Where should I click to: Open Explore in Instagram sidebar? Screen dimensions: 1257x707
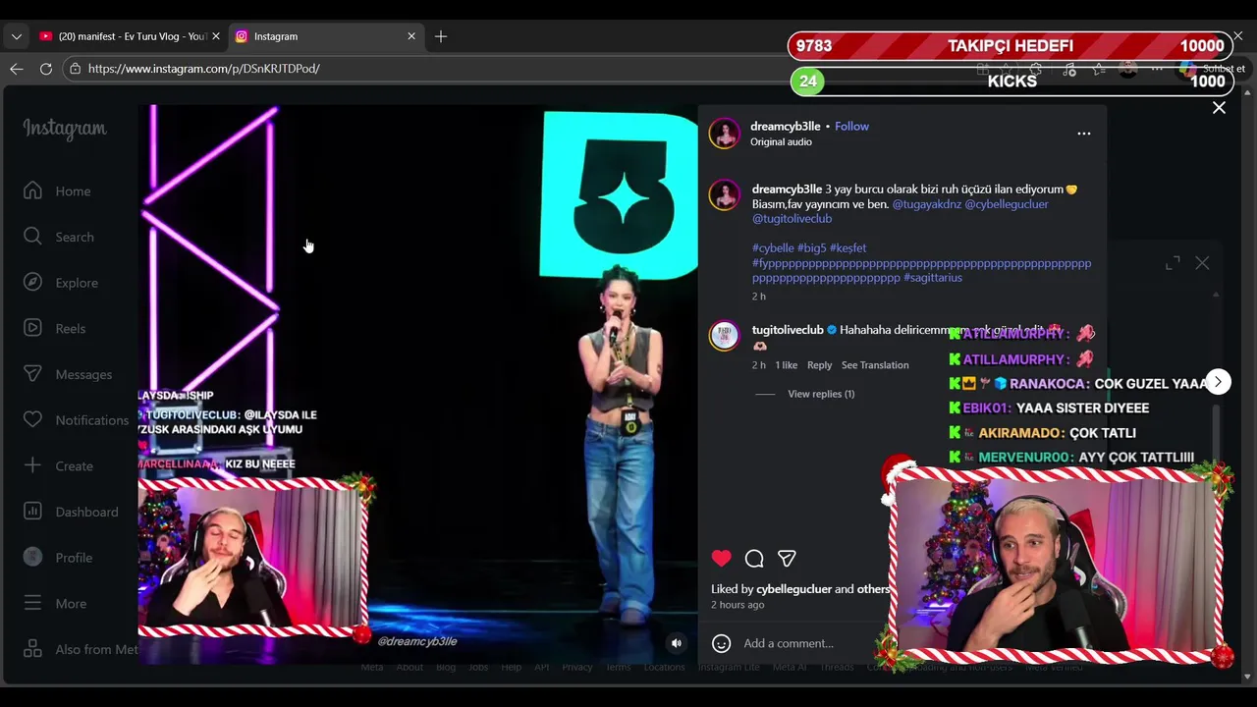[x=61, y=283]
